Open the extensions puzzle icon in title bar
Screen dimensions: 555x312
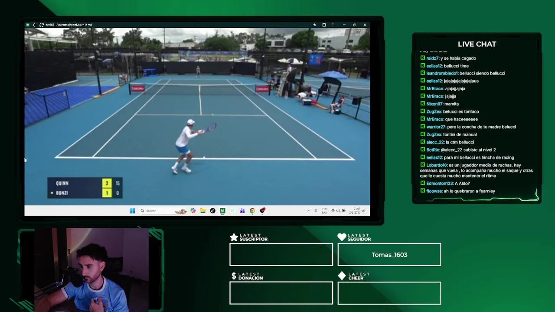tap(324, 25)
